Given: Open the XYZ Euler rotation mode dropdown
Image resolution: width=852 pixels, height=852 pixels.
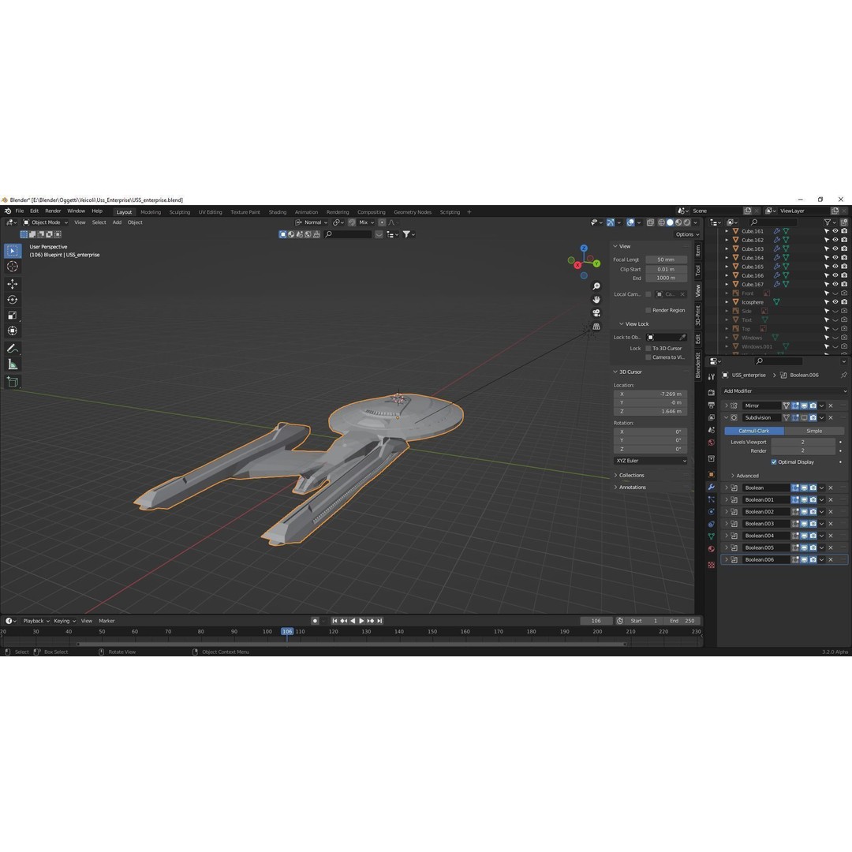Looking at the screenshot, I should click(650, 461).
